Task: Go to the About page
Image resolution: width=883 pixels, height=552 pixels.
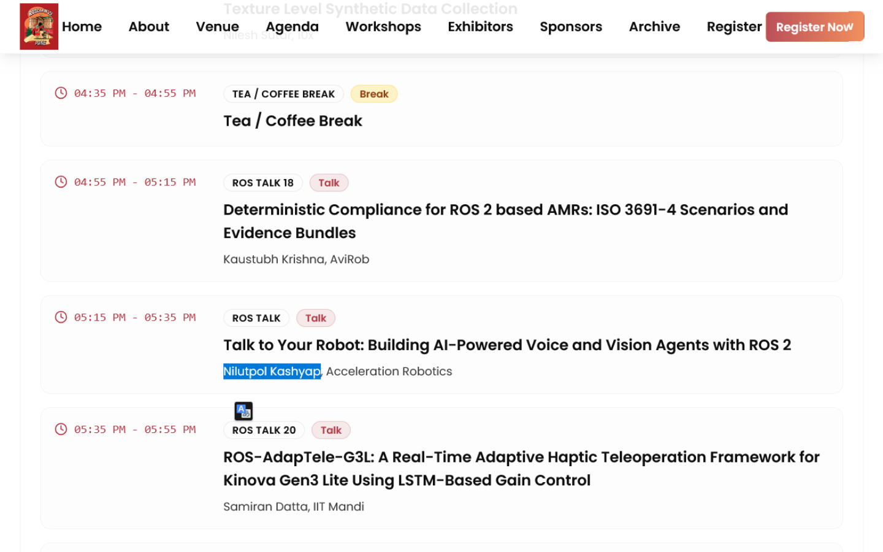Action: (x=148, y=27)
